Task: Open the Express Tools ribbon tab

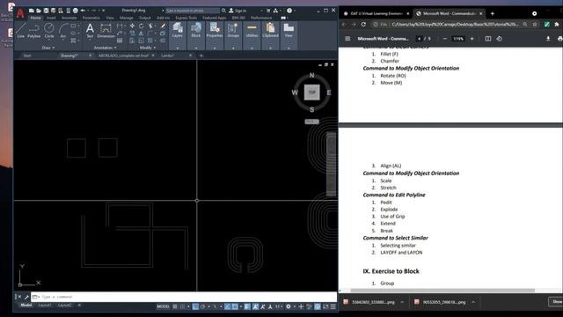Action: click(x=186, y=18)
